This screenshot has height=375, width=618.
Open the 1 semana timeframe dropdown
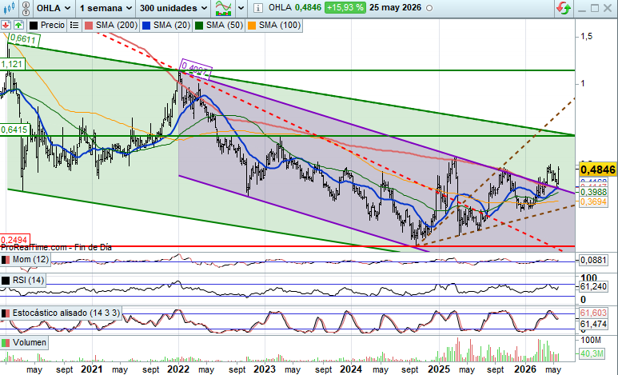click(x=106, y=8)
